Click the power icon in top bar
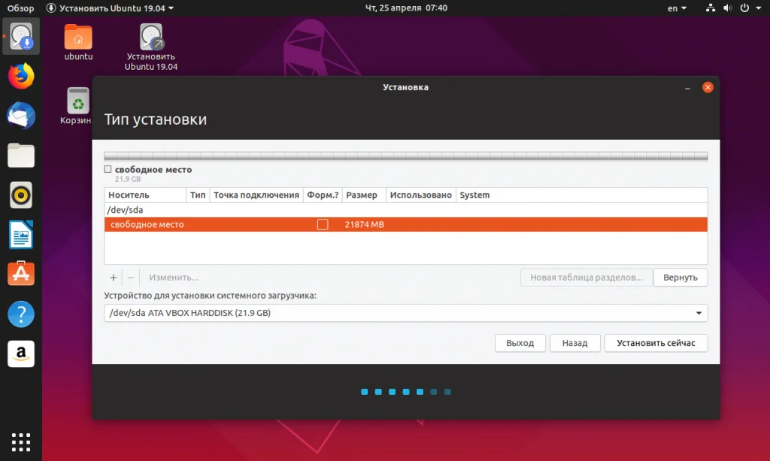The height and width of the screenshot is (461, 770). pos(744,8)
